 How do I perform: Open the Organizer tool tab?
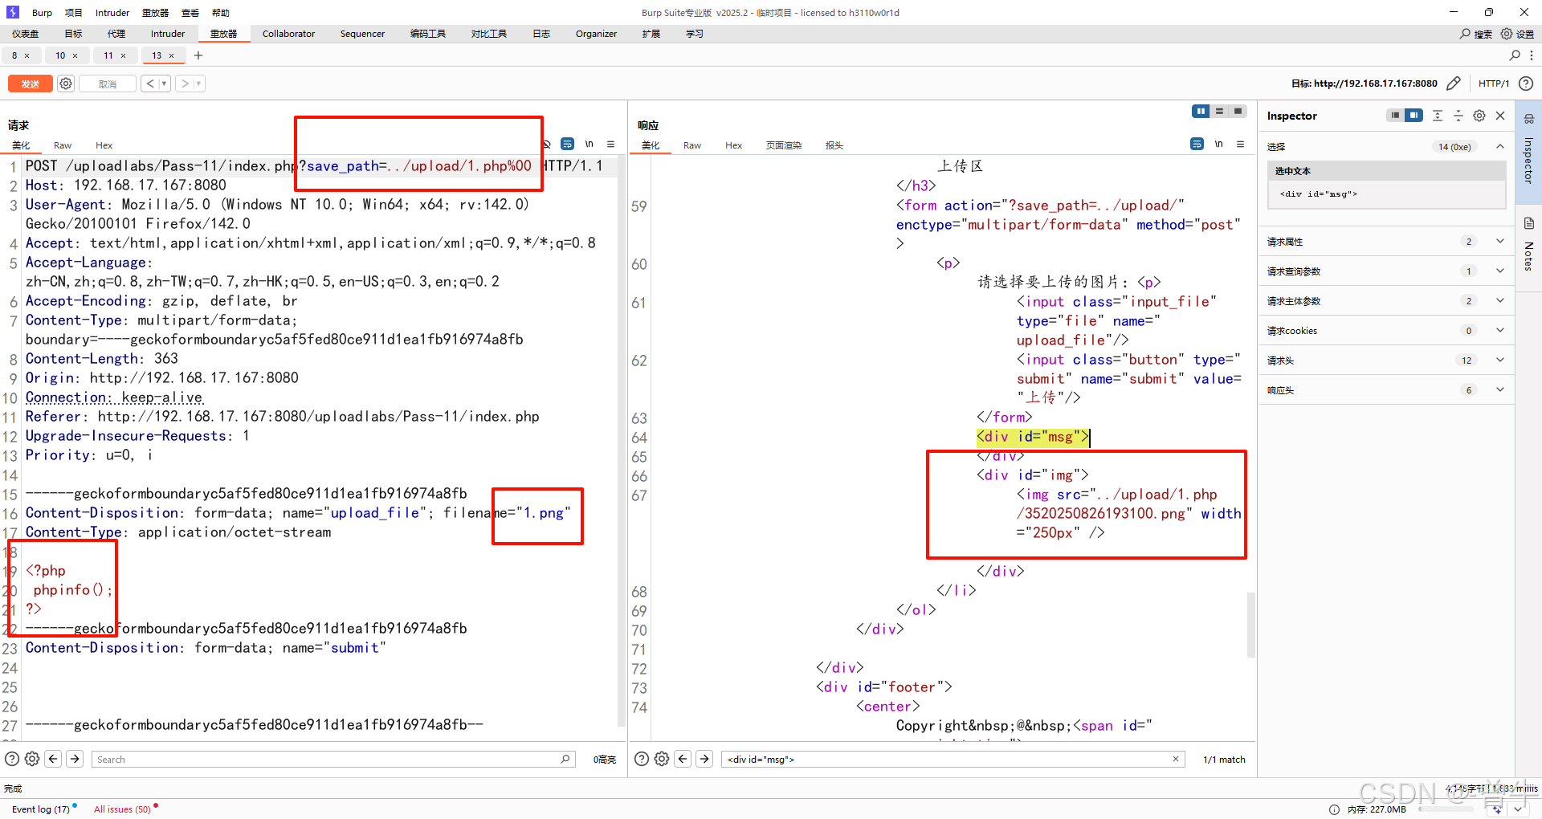pos(596,34)
